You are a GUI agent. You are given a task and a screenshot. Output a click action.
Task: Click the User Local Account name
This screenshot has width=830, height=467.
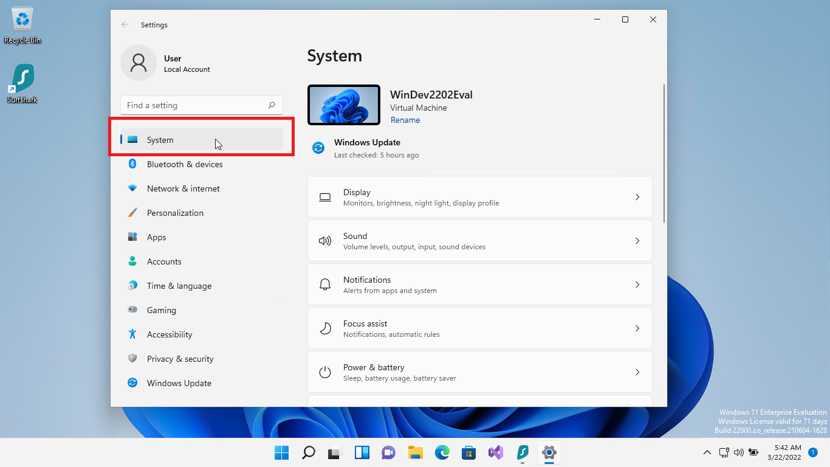click(x=187, y=63)
